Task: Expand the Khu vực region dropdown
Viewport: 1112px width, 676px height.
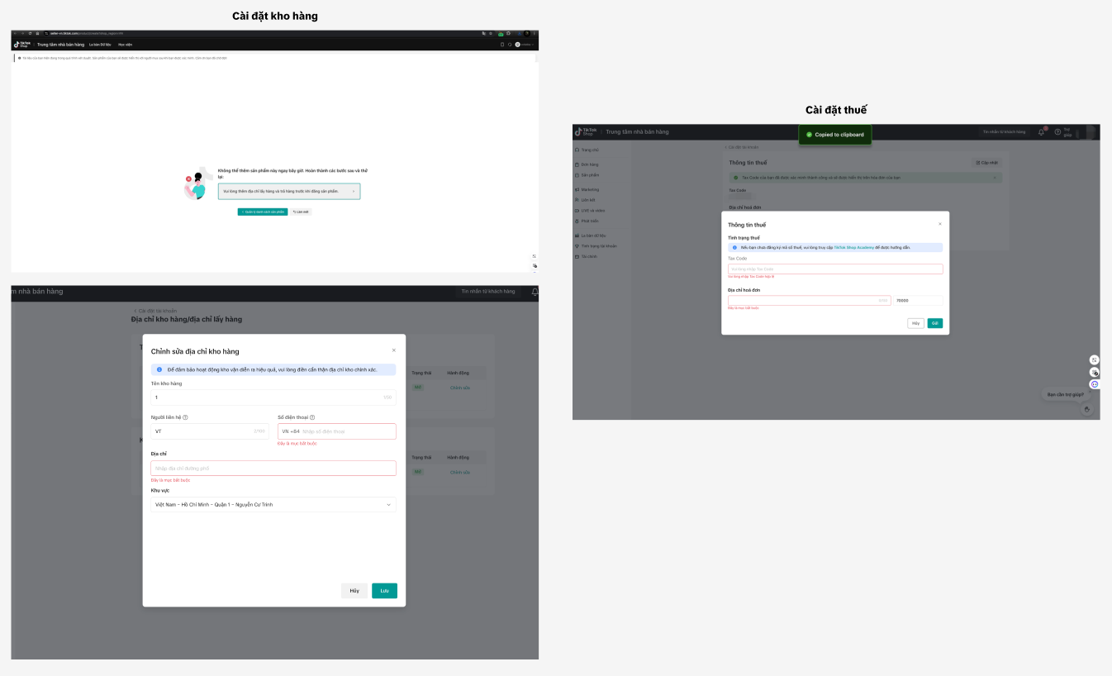Action: coord(388,505)
